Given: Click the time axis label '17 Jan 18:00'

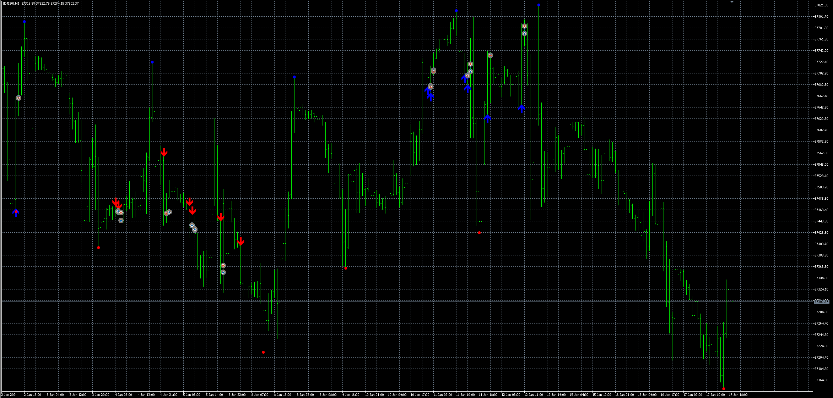Looking at the screenshot, I should (x=738, y=395).
